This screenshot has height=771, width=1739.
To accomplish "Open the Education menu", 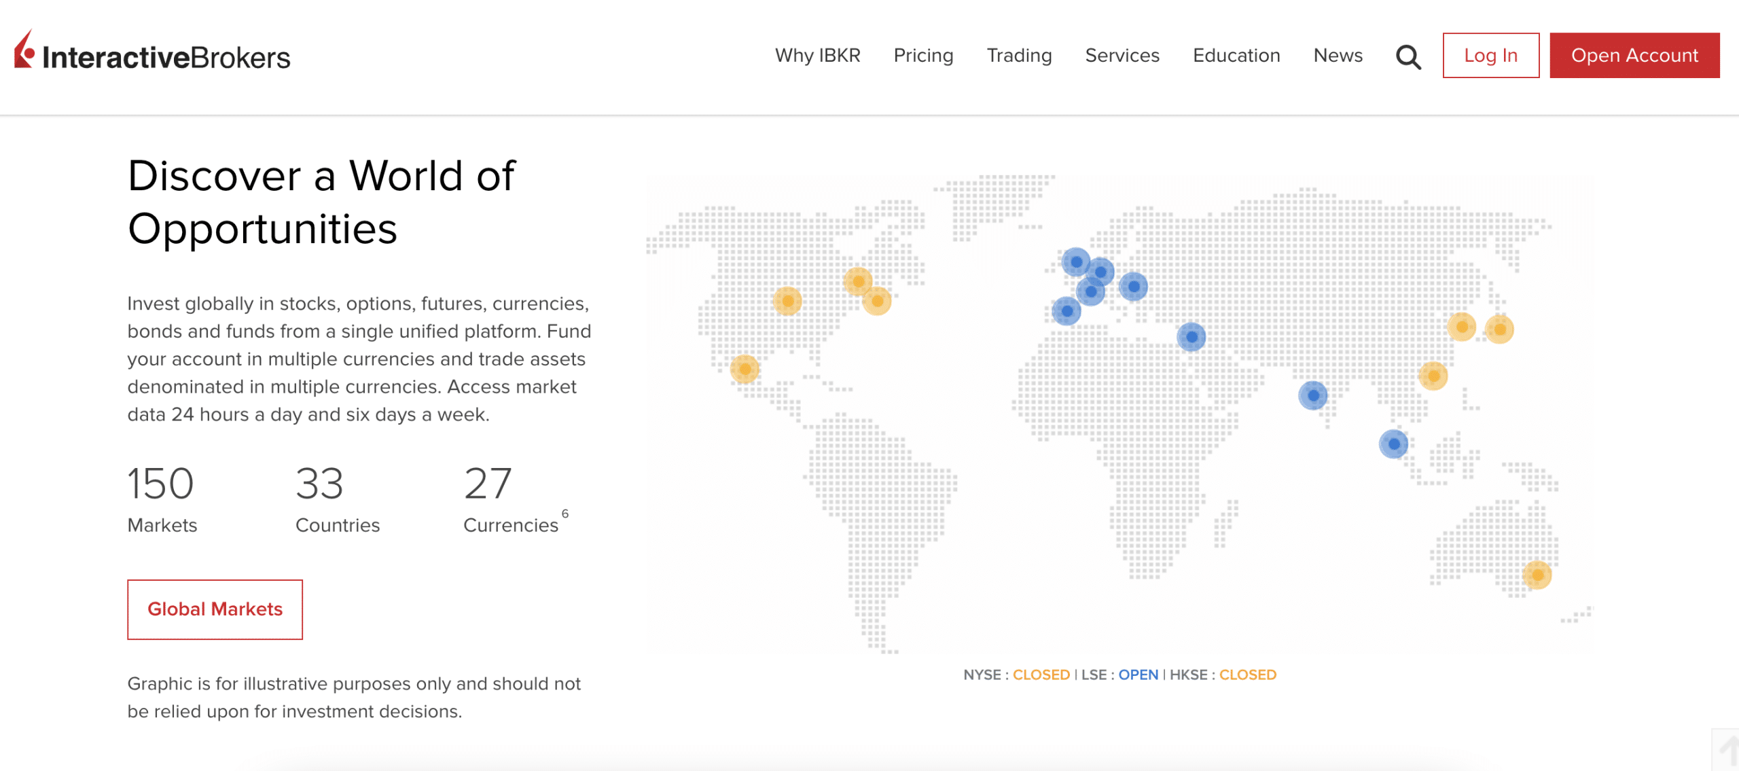I will (1236, 55).
